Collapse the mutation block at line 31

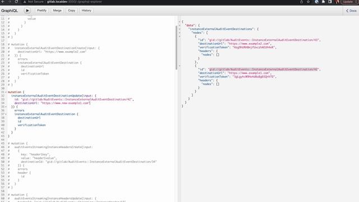pos(6,92)
